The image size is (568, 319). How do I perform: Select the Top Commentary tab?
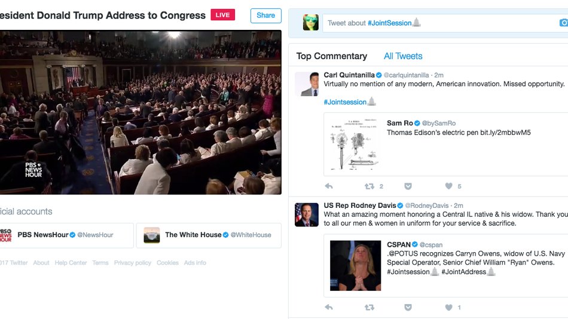coord(331,56)
